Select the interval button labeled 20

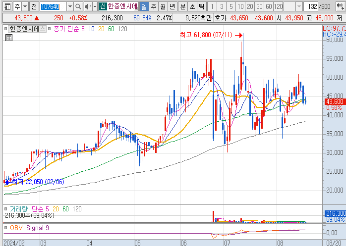click(250, 6)
